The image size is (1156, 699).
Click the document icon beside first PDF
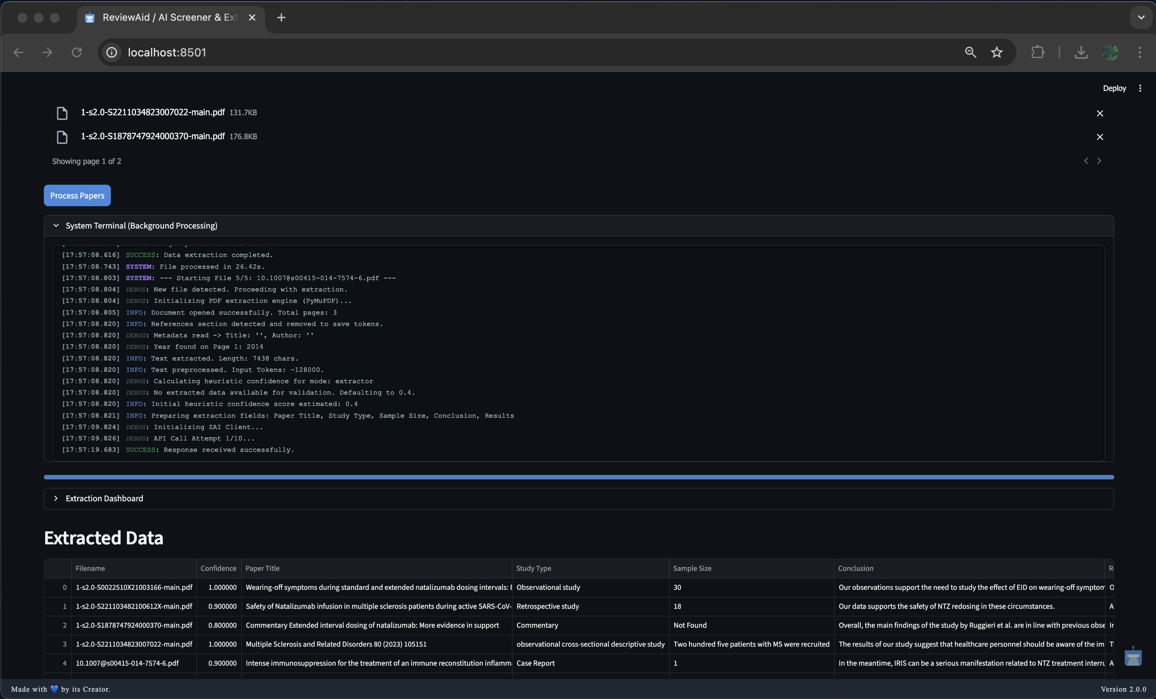coord(62,112)
